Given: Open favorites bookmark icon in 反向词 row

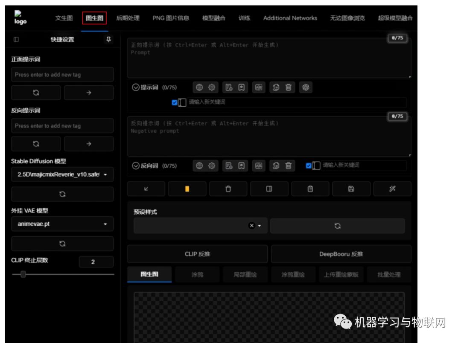Looking at the screenshot, I should [x=241, y=166].
